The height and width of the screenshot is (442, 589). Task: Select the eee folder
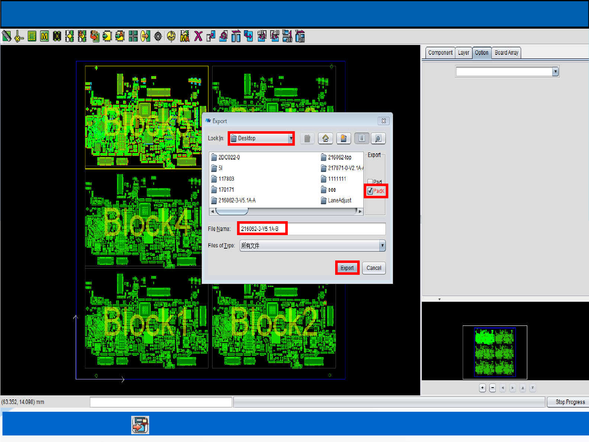pos(328,190)
